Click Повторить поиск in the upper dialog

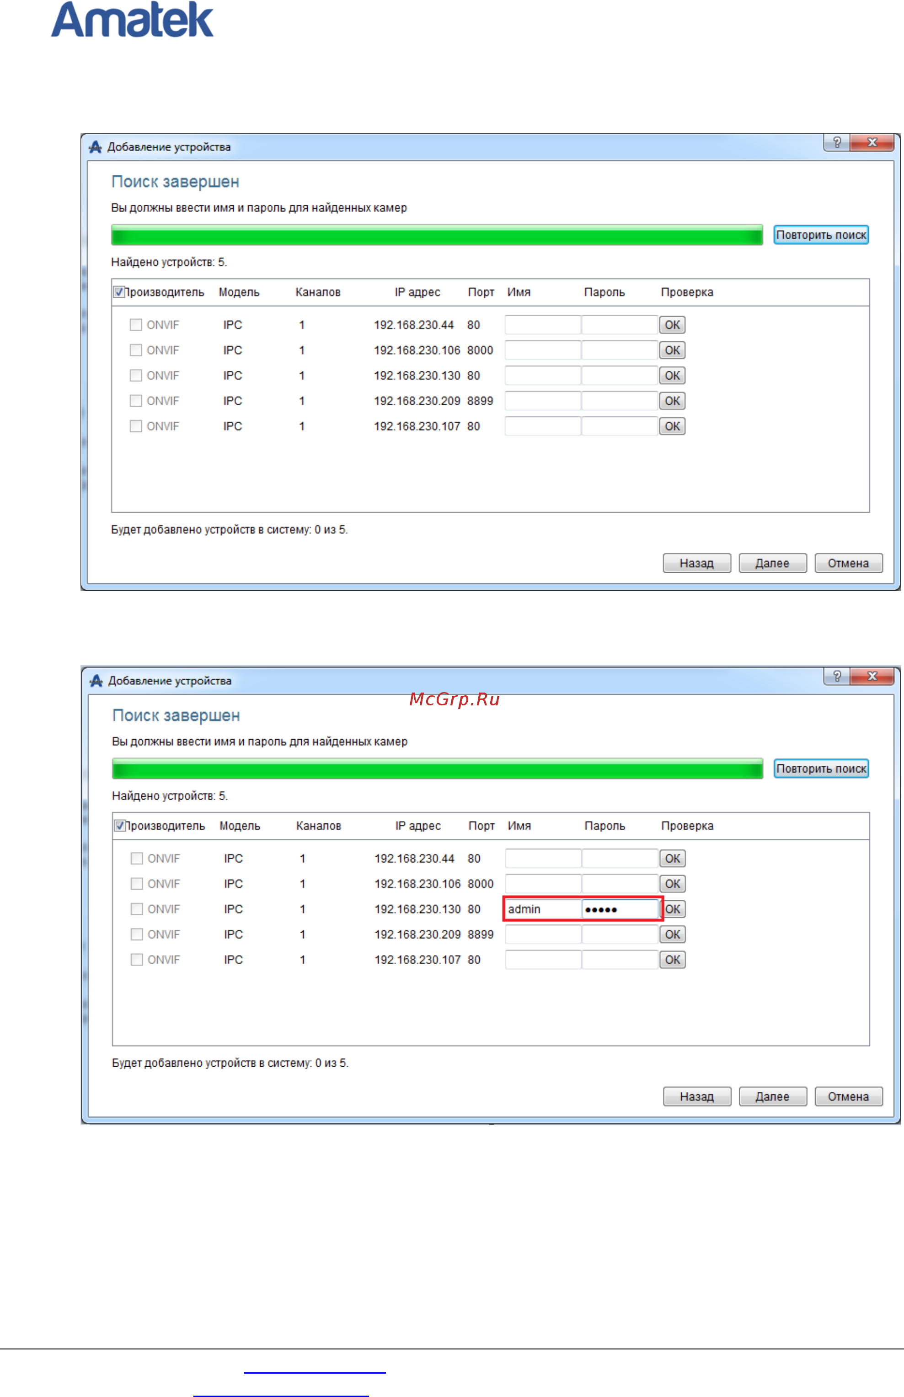tap(821, 235)
